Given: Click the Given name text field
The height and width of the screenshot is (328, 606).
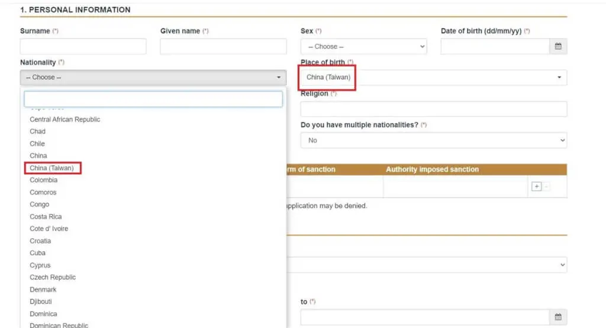Looking at the screenshot, I should (223, 47).
